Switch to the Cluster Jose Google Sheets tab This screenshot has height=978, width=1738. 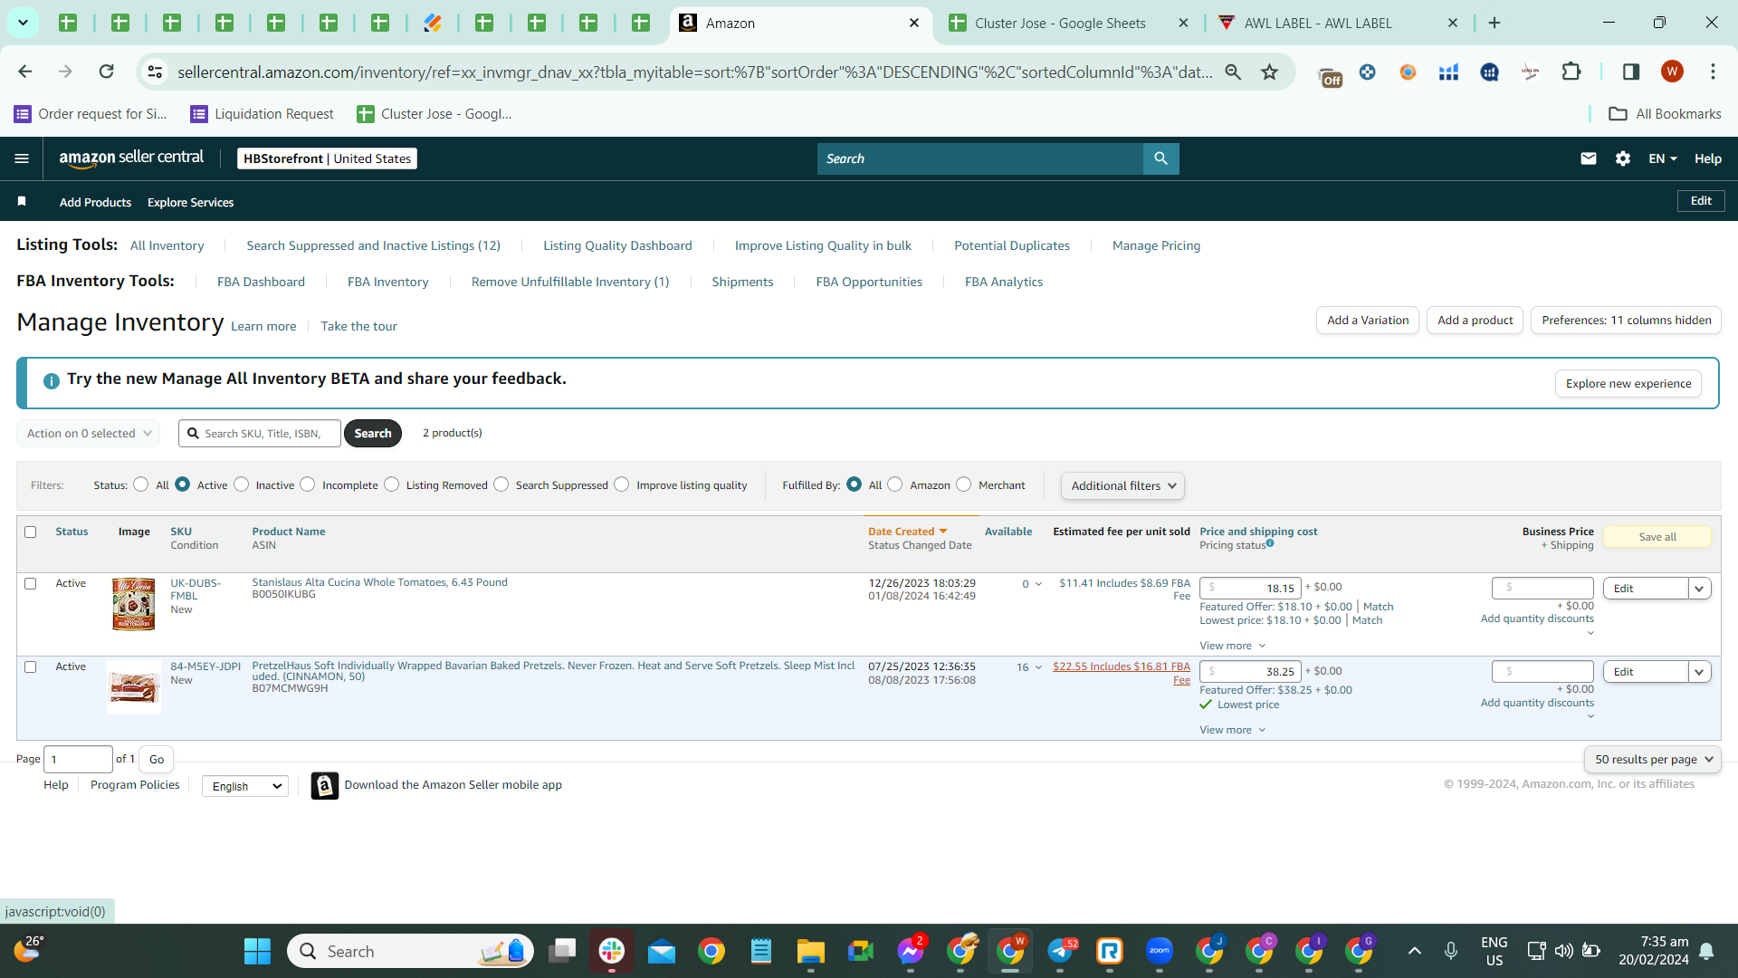[x=1060, y=24]
